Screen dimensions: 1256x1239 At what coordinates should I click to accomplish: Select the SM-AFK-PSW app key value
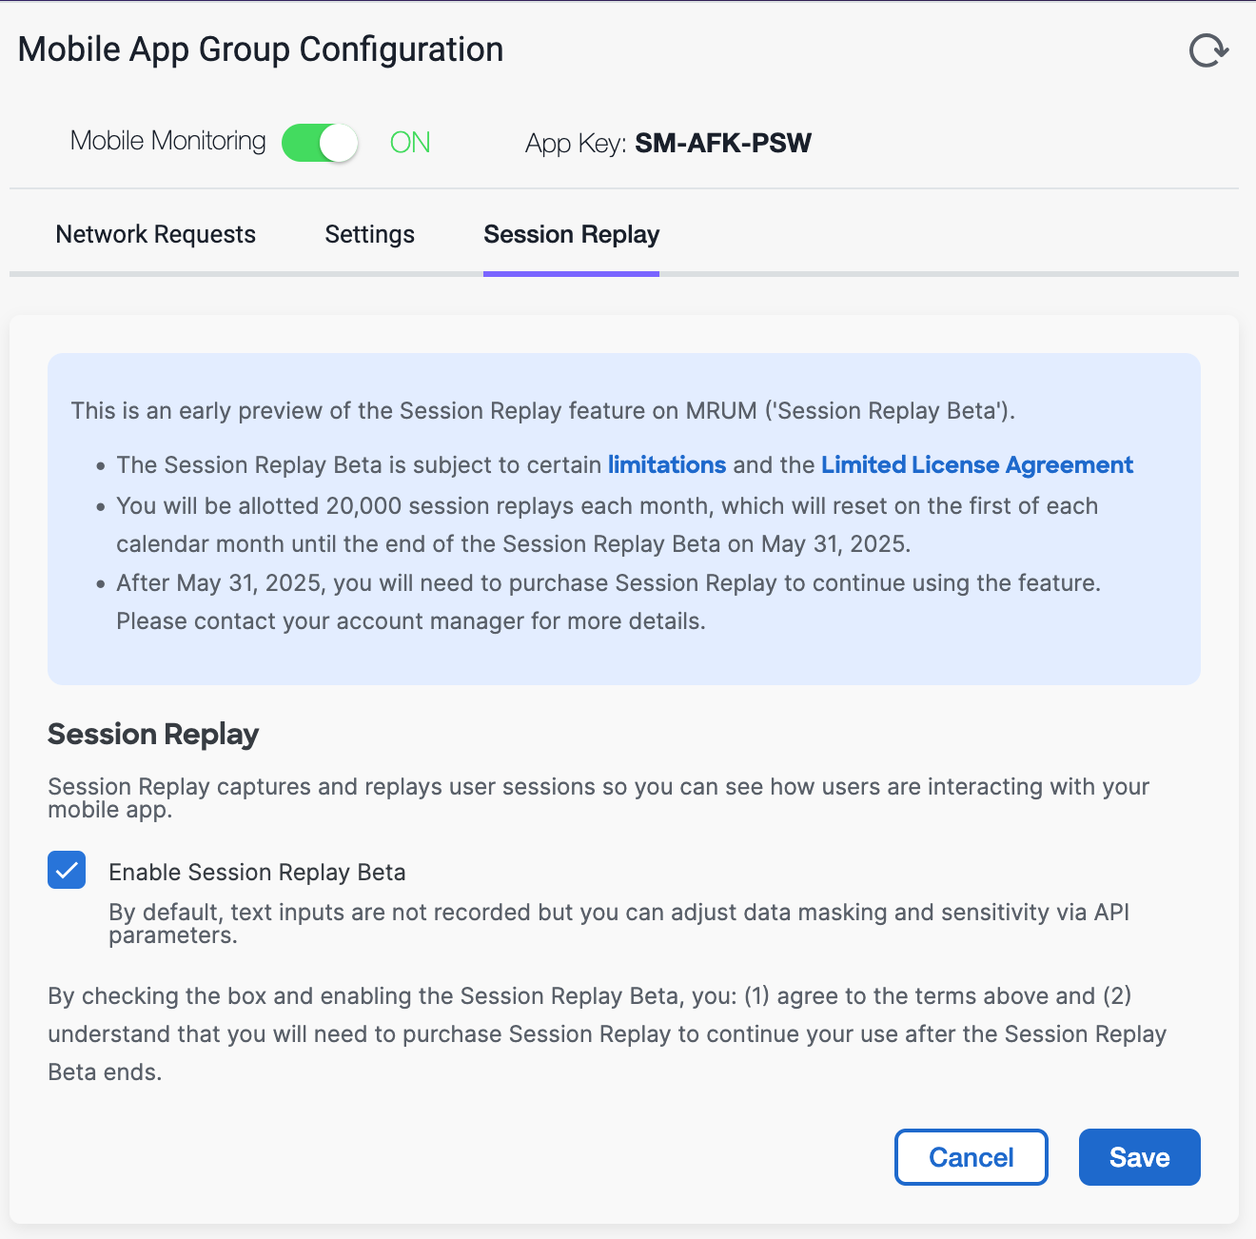tap(723, 143)
